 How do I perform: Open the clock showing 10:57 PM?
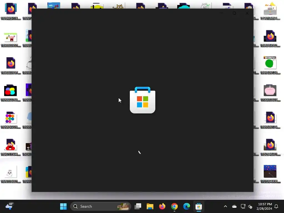pos(264,206)
